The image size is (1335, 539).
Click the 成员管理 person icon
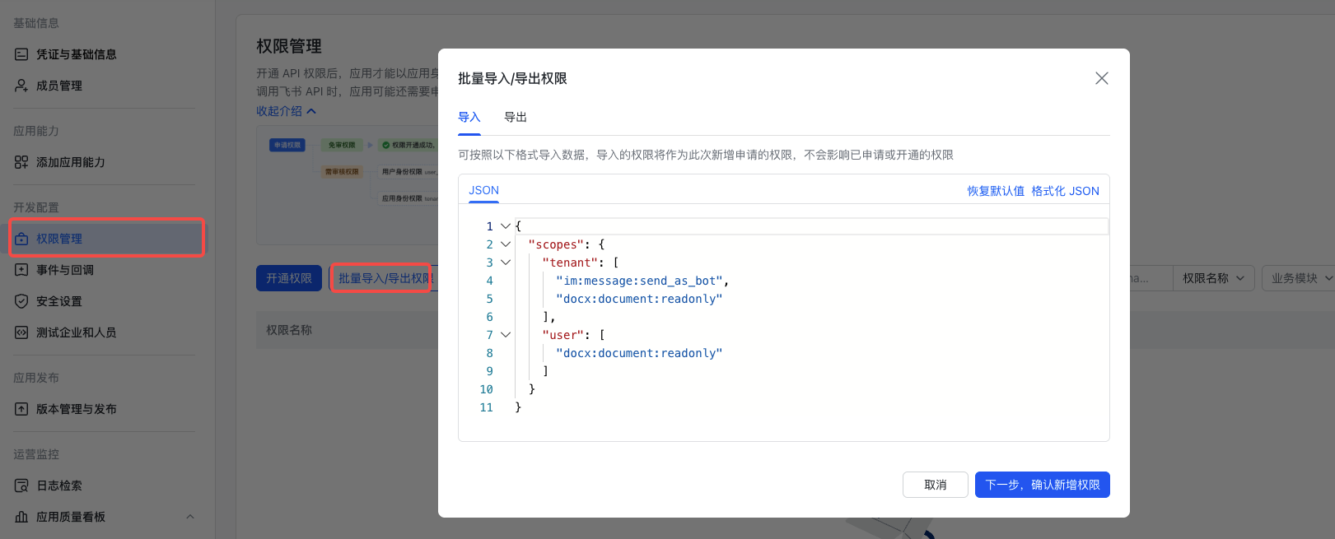(21, 86)
